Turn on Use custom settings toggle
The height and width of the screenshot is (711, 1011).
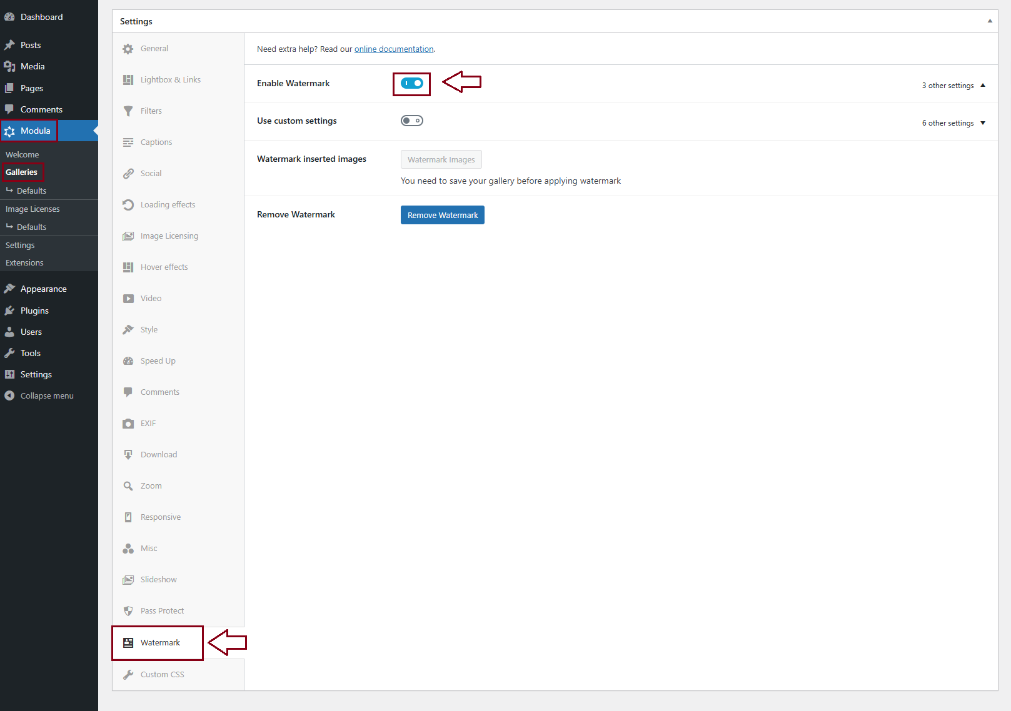pos(412,121)
